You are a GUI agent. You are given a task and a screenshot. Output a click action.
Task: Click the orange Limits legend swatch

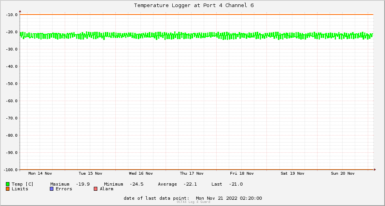7,189
